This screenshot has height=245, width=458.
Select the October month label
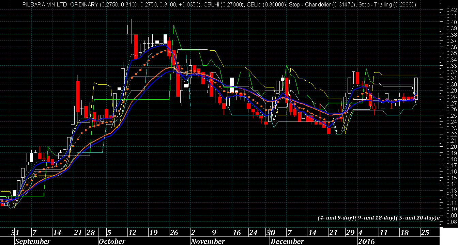tap(112, 242)
